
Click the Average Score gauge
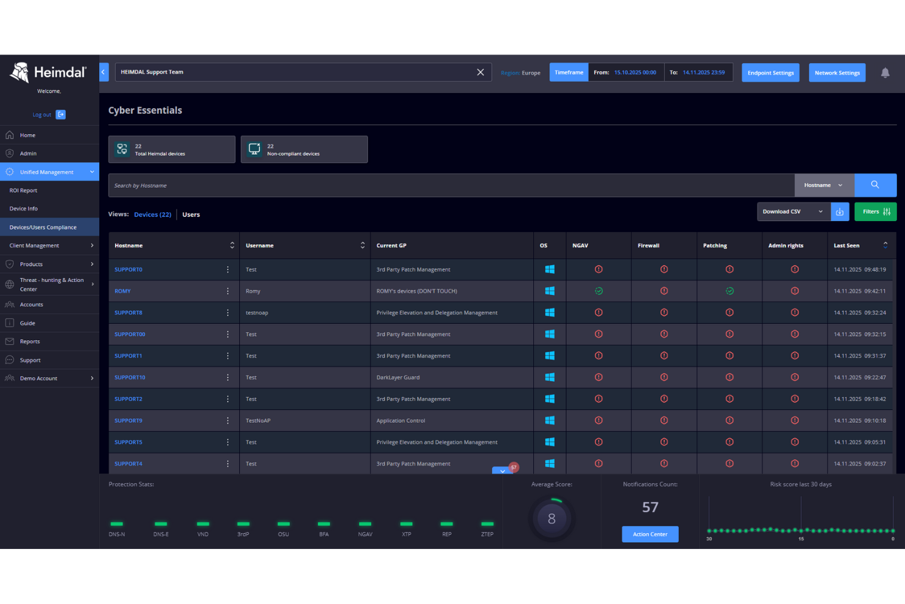552,518
